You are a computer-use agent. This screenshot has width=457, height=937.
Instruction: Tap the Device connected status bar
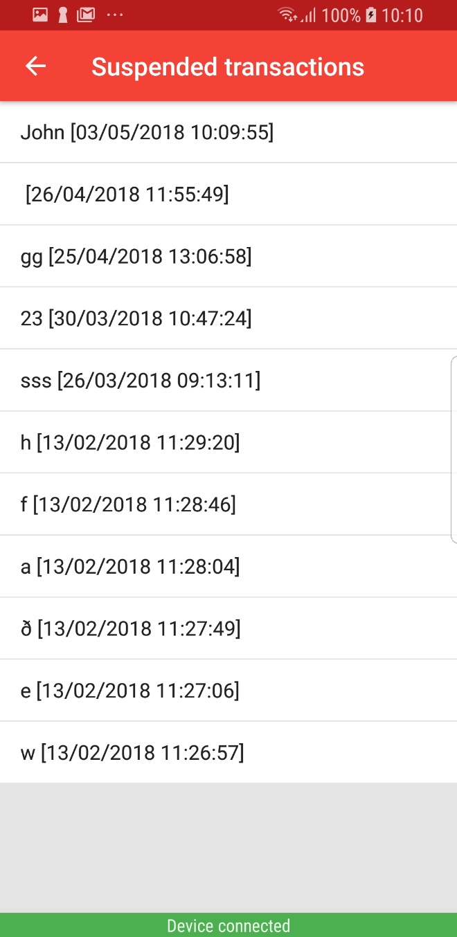(x=228, y=925)
